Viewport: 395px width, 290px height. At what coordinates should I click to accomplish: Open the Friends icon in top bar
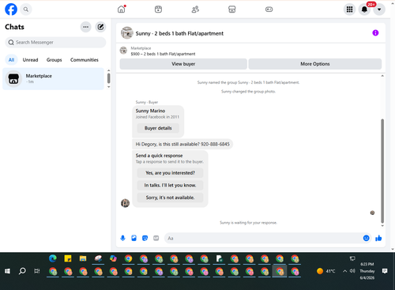pyautogui.click(x=195, y=9)
